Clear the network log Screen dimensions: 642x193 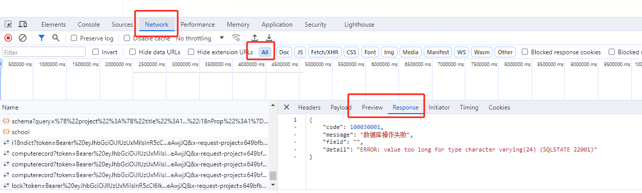pyautogui.click(x=23, y=38)
